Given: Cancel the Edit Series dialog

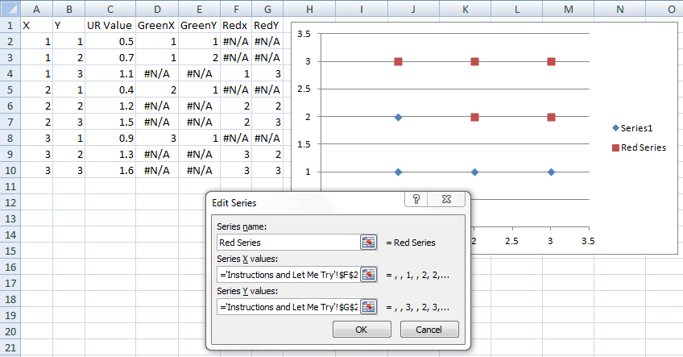Looking at the screenshot, I should (x=429, y=330).
